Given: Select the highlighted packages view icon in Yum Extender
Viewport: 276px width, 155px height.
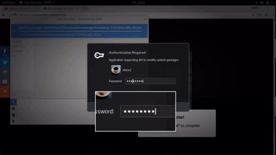Looking at the screenshot, I should coord(13,102).
